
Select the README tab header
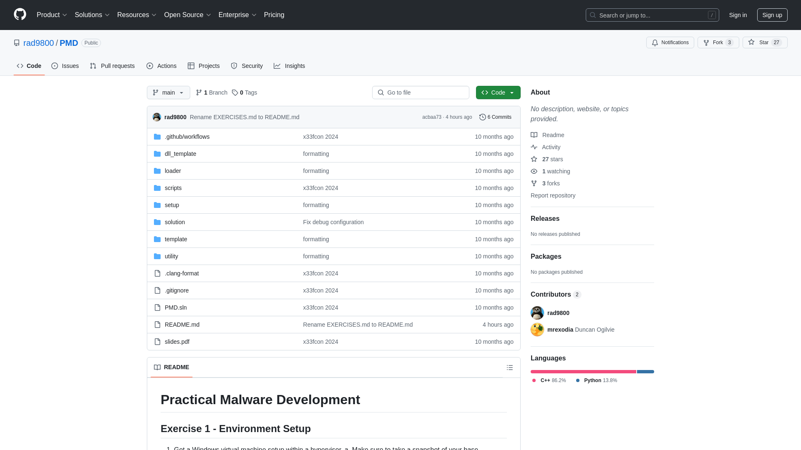click(x=171, y=367)
